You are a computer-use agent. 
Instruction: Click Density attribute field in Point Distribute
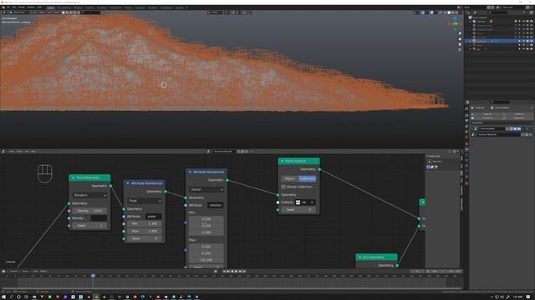pos(99,218)
